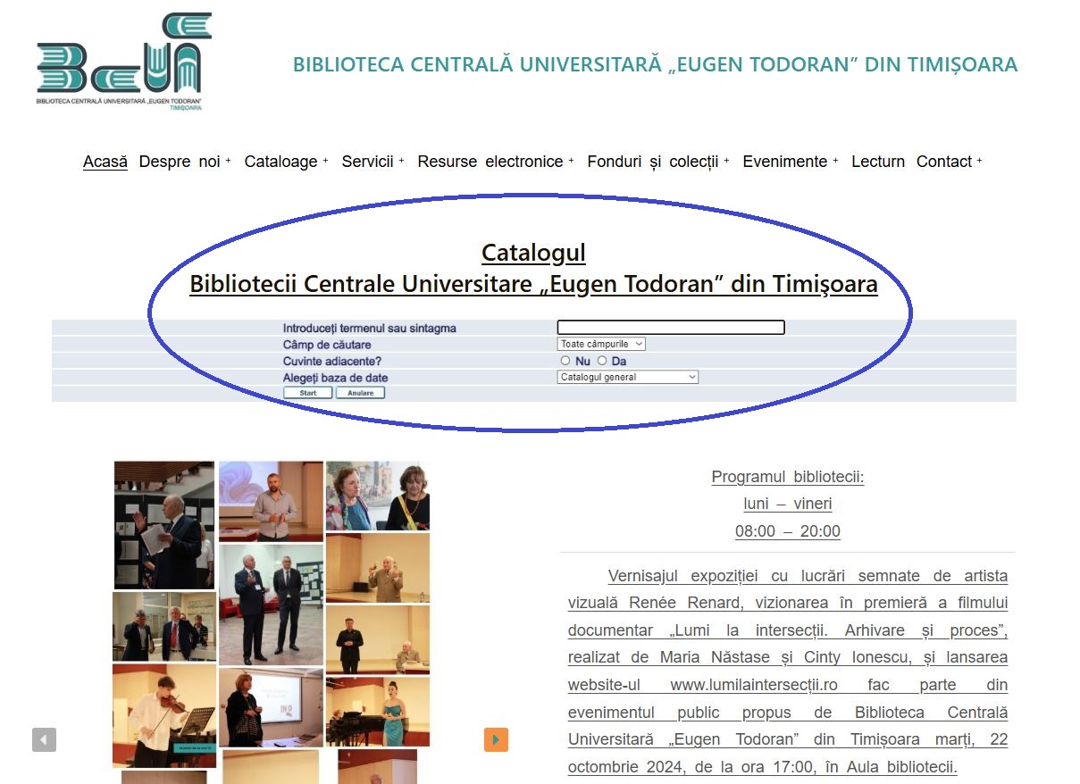Select 'Nu' for adjacent words
This screenshot has height=784, width=1080.
[x=565, y=361]
